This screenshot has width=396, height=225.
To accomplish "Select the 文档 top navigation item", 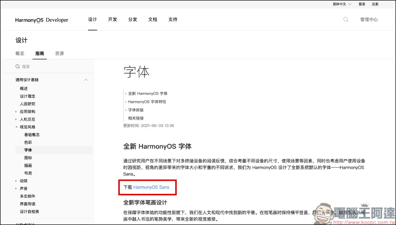I will (152, 20).
